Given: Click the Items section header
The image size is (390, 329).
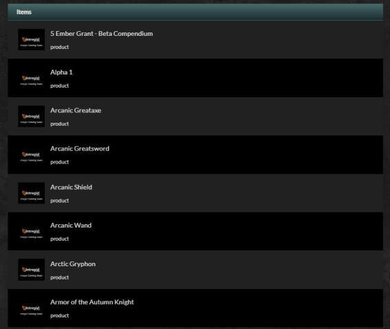Looking at the screenshot, I should [x=195, y=12].
